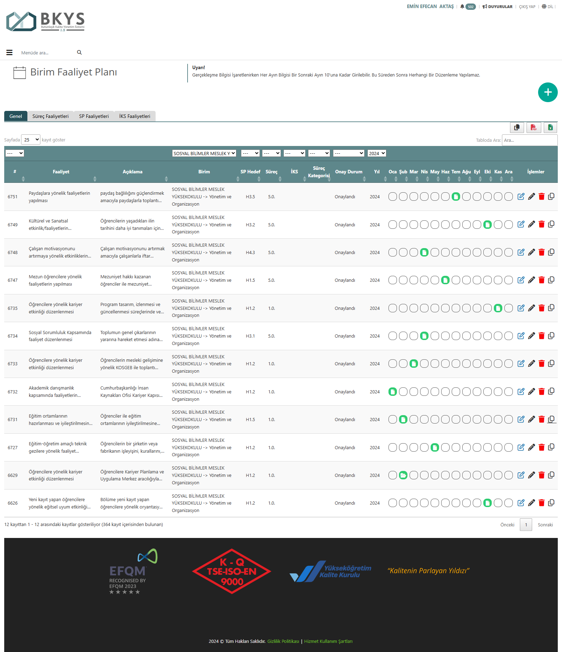
Task: Click the Tabloda Ara search field
Action: click(529, 140)
